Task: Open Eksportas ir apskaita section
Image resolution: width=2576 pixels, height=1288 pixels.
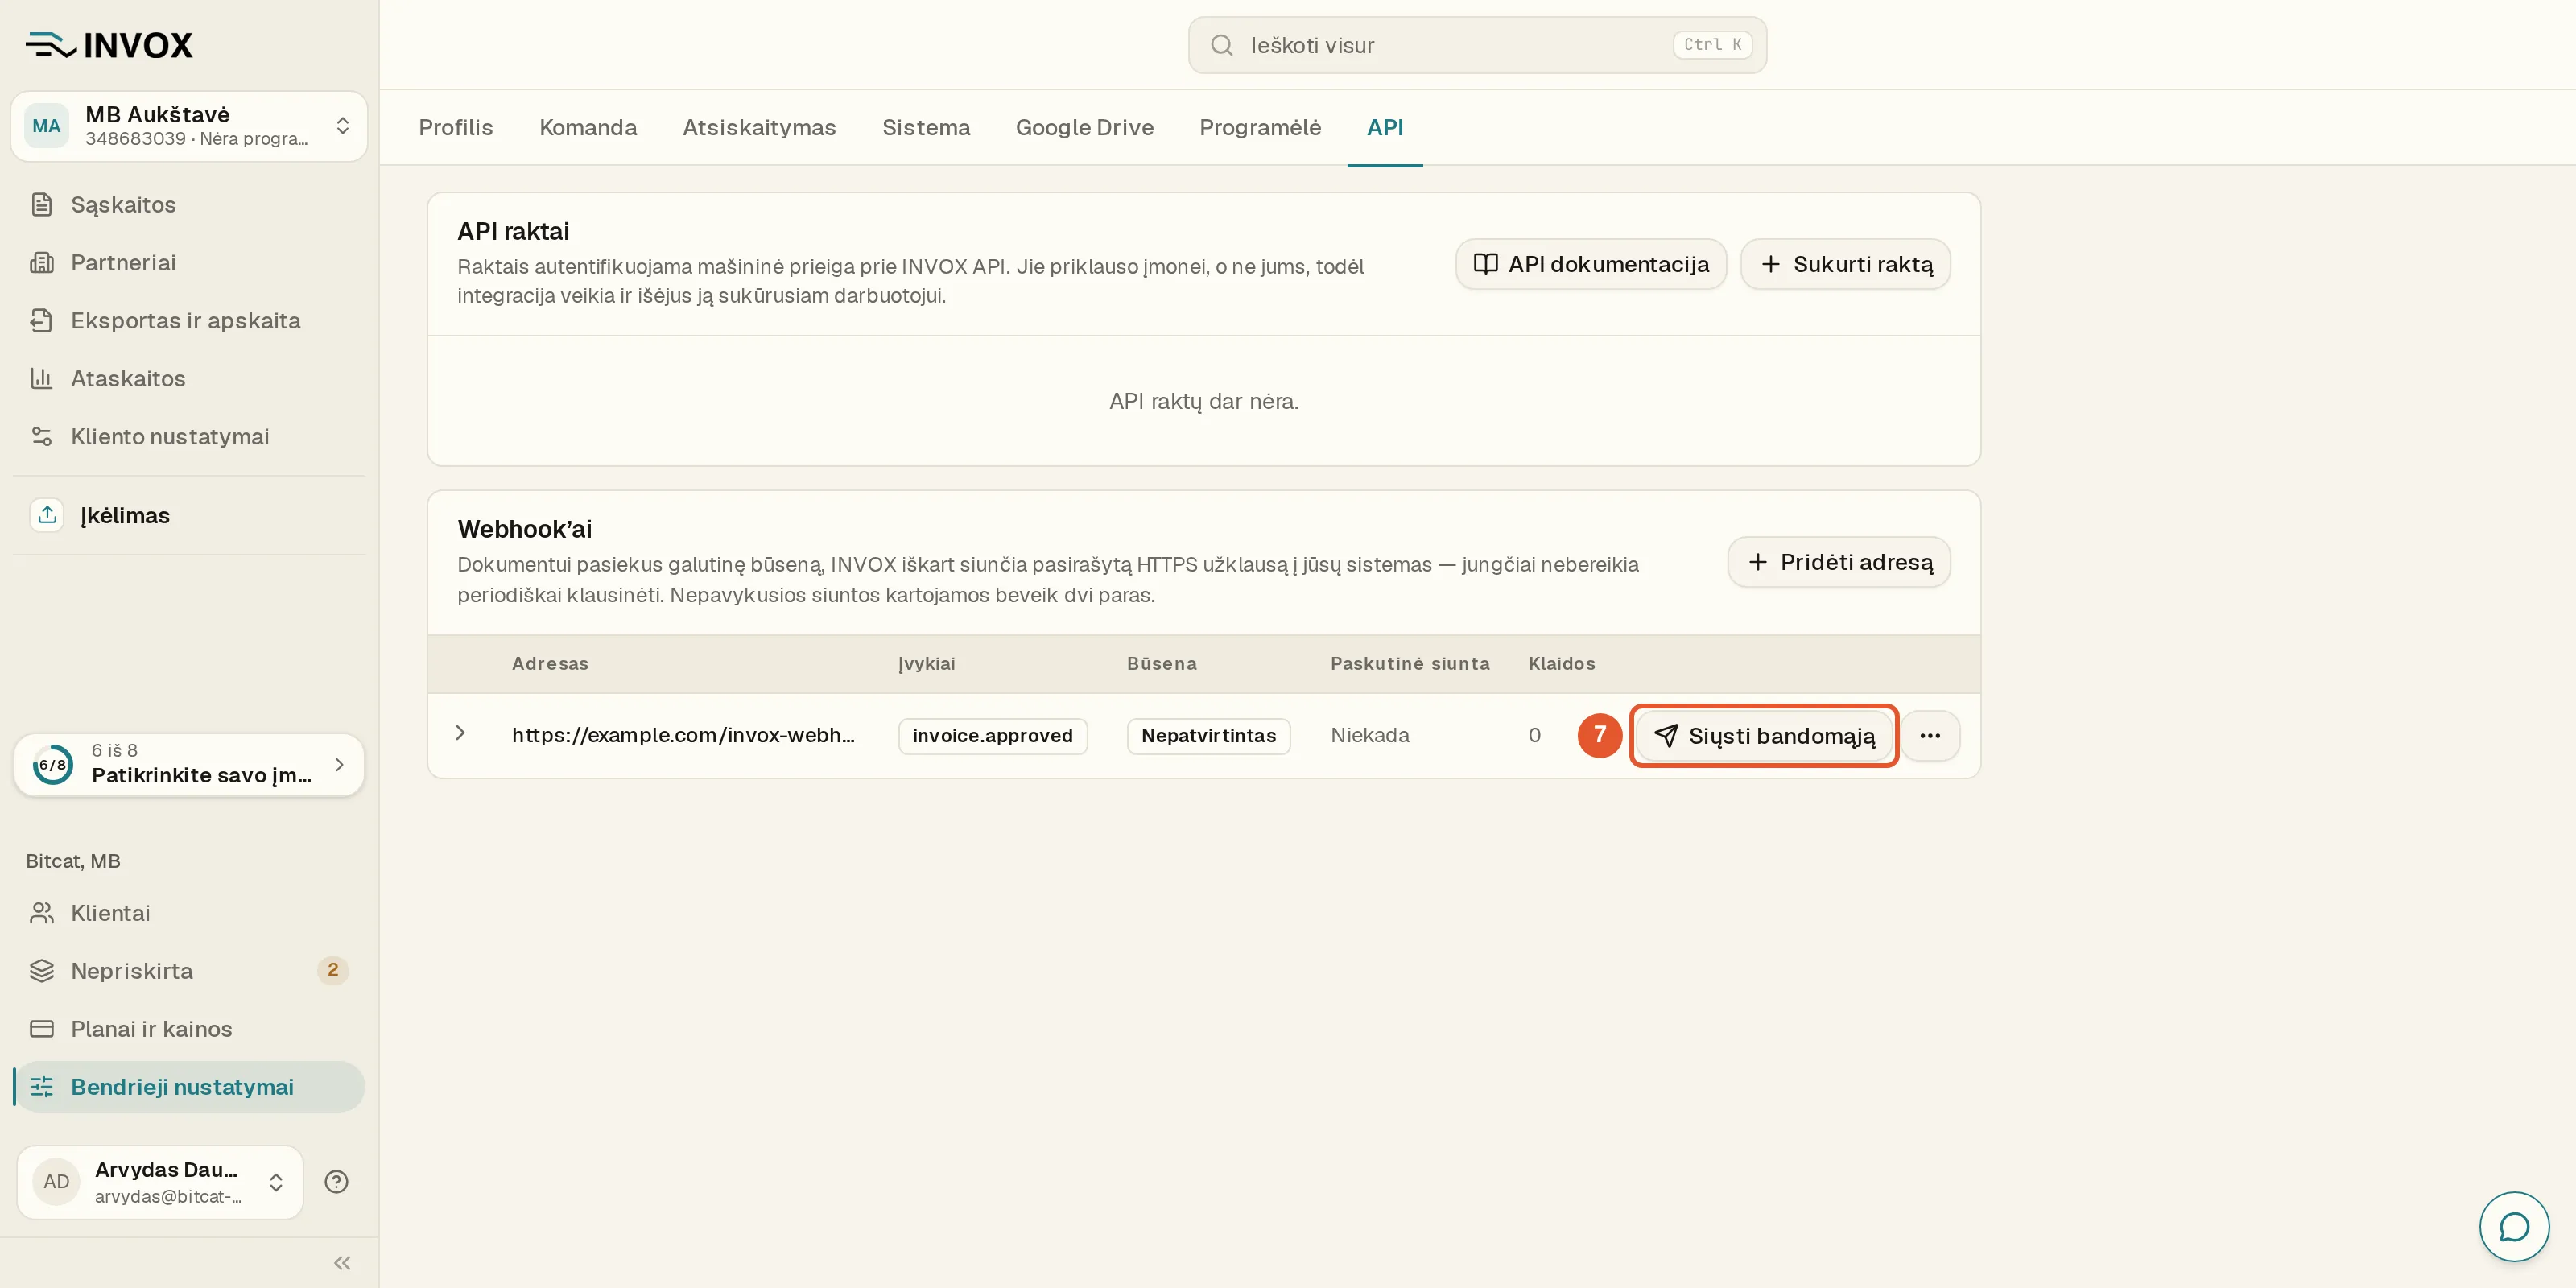Action: tap(189, 321)
